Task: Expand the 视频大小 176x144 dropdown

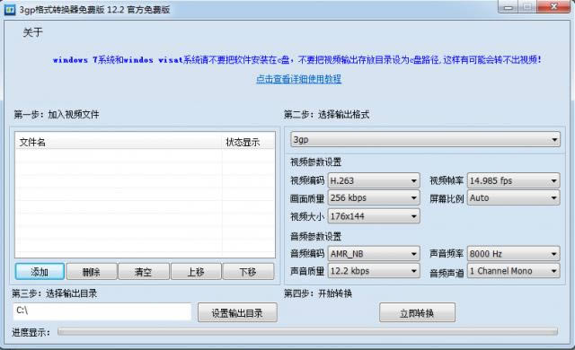Action: 374,216
